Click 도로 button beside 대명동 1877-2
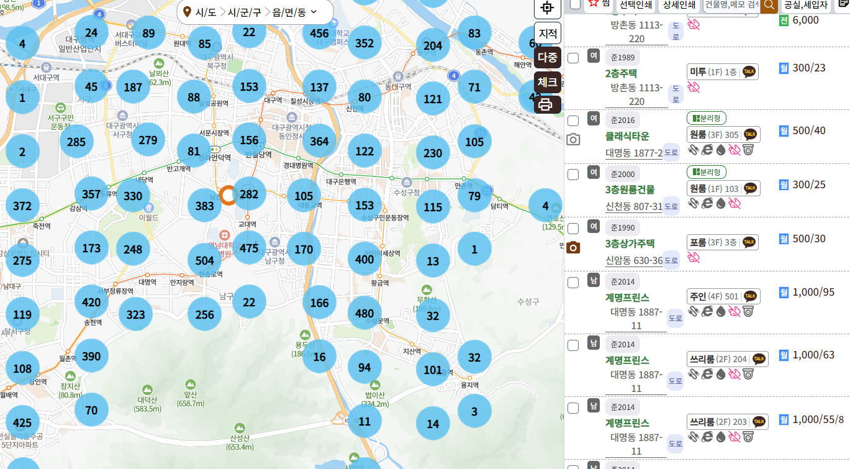 click(671, 152)
